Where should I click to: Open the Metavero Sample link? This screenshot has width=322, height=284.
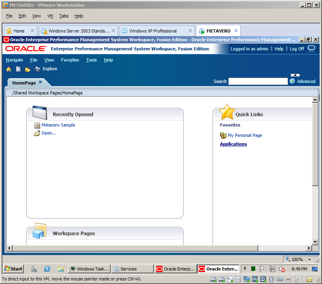point(58,125)
